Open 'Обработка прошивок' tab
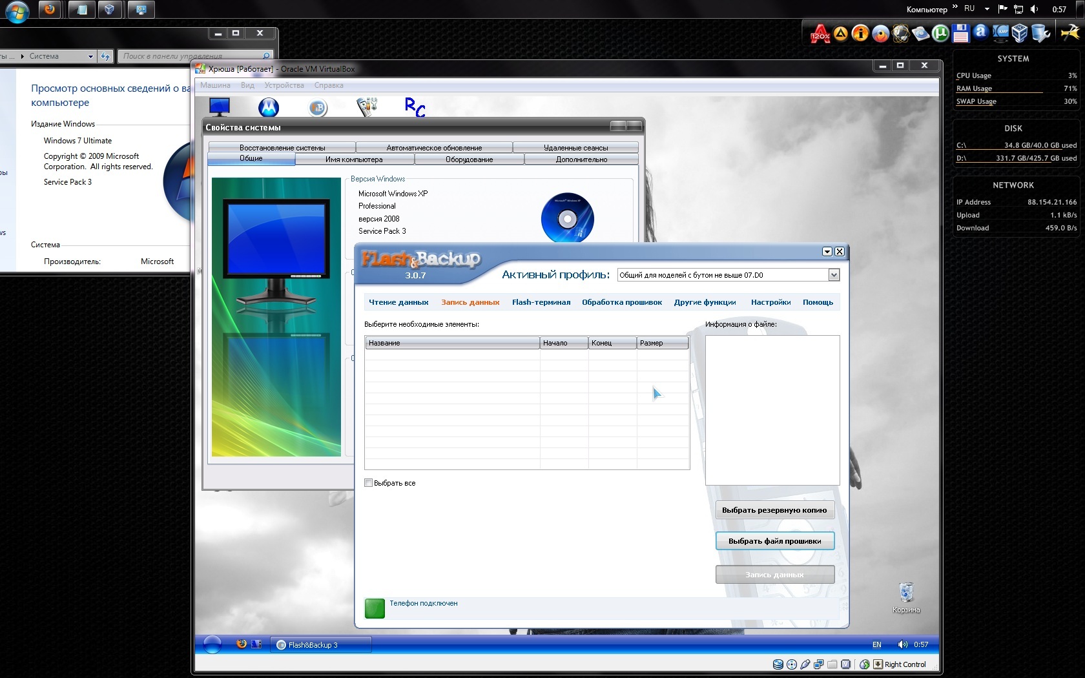 (622, 302)
